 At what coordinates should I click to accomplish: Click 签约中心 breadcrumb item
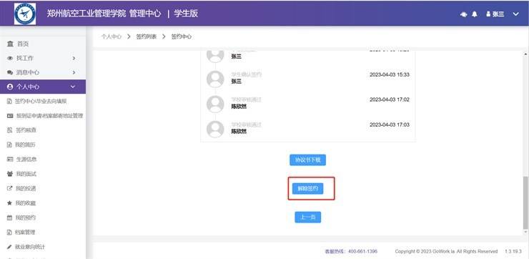tap(182, 36)
